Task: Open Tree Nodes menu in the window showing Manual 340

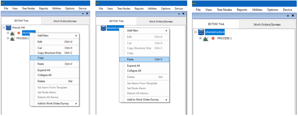Action: 28,8
